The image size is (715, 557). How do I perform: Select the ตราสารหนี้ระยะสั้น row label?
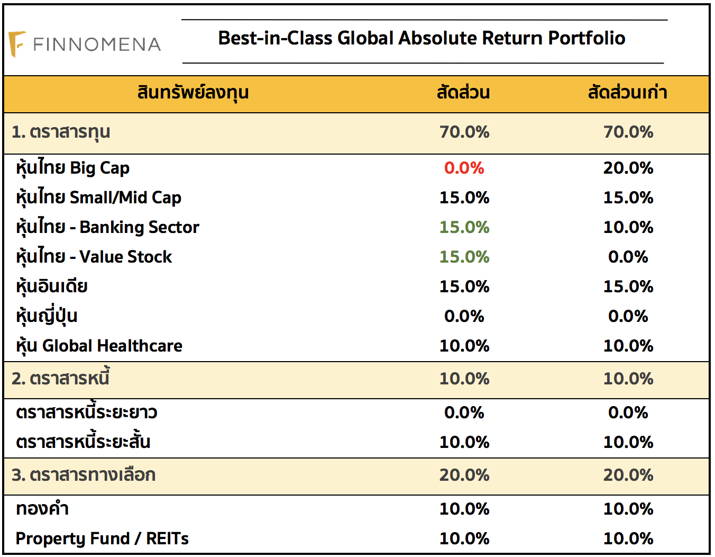83,442
